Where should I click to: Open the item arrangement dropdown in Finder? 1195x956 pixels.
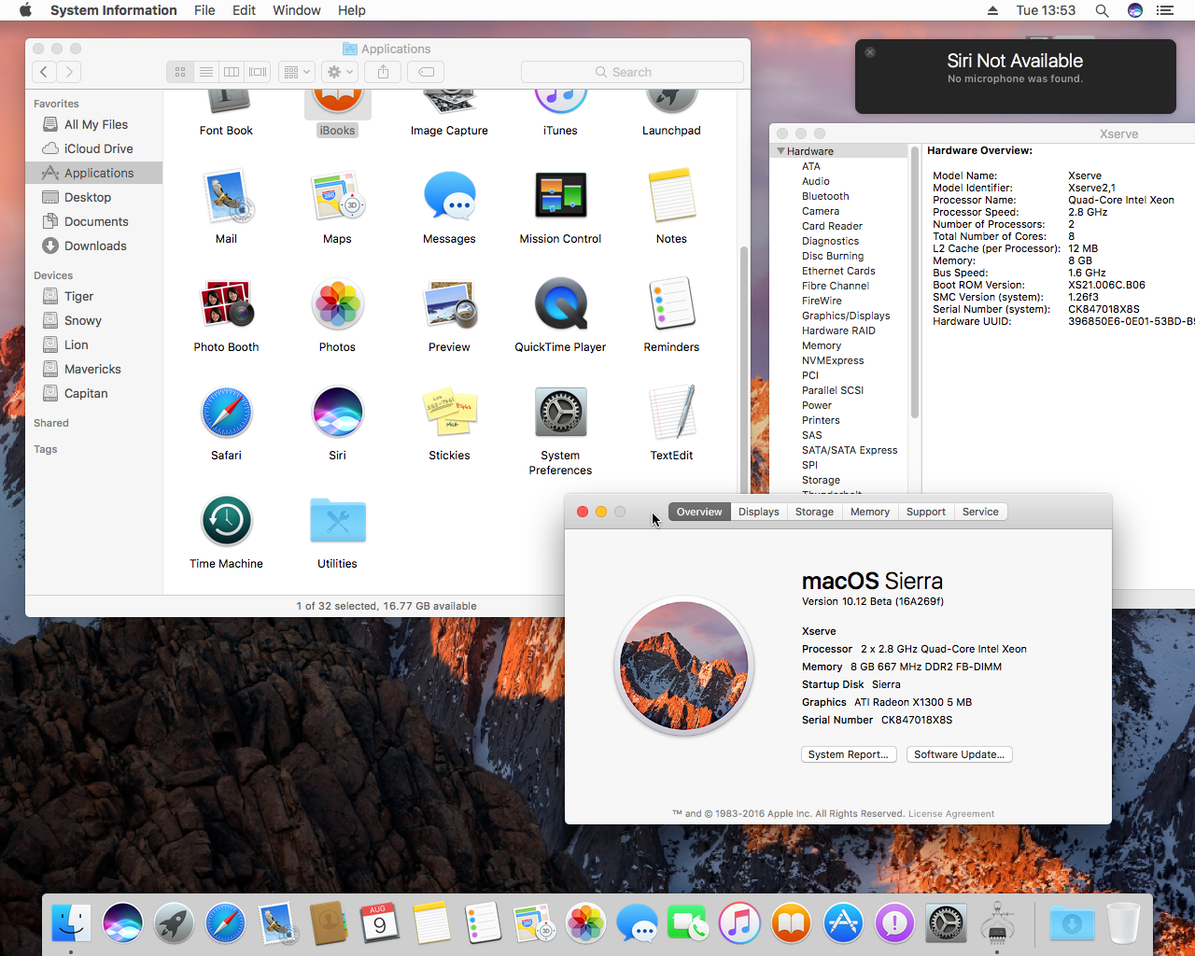coord(296,72)
